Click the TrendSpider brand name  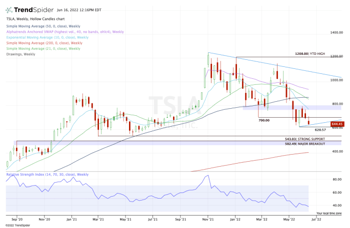pyautogui.click(x=33, y=10)
